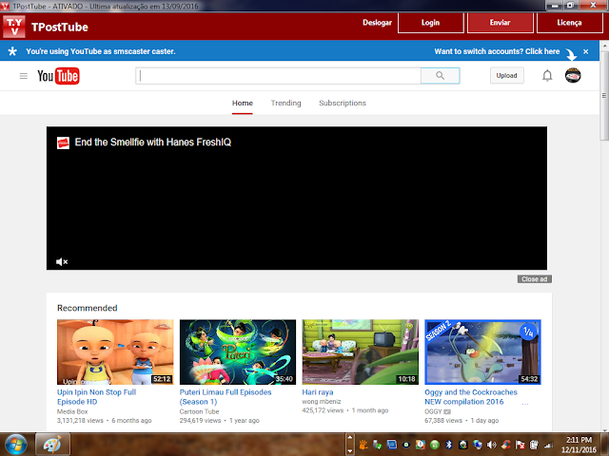Click the Licença button
The width and height of the screenshot is (609, 456).
(569, 23)
